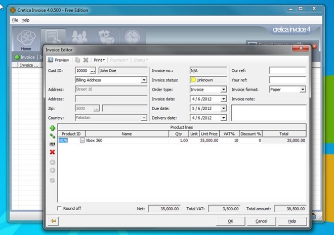Viewport: 334px width, 235px height.
Task: Click the Your ref input field
Action: [287, 80]
